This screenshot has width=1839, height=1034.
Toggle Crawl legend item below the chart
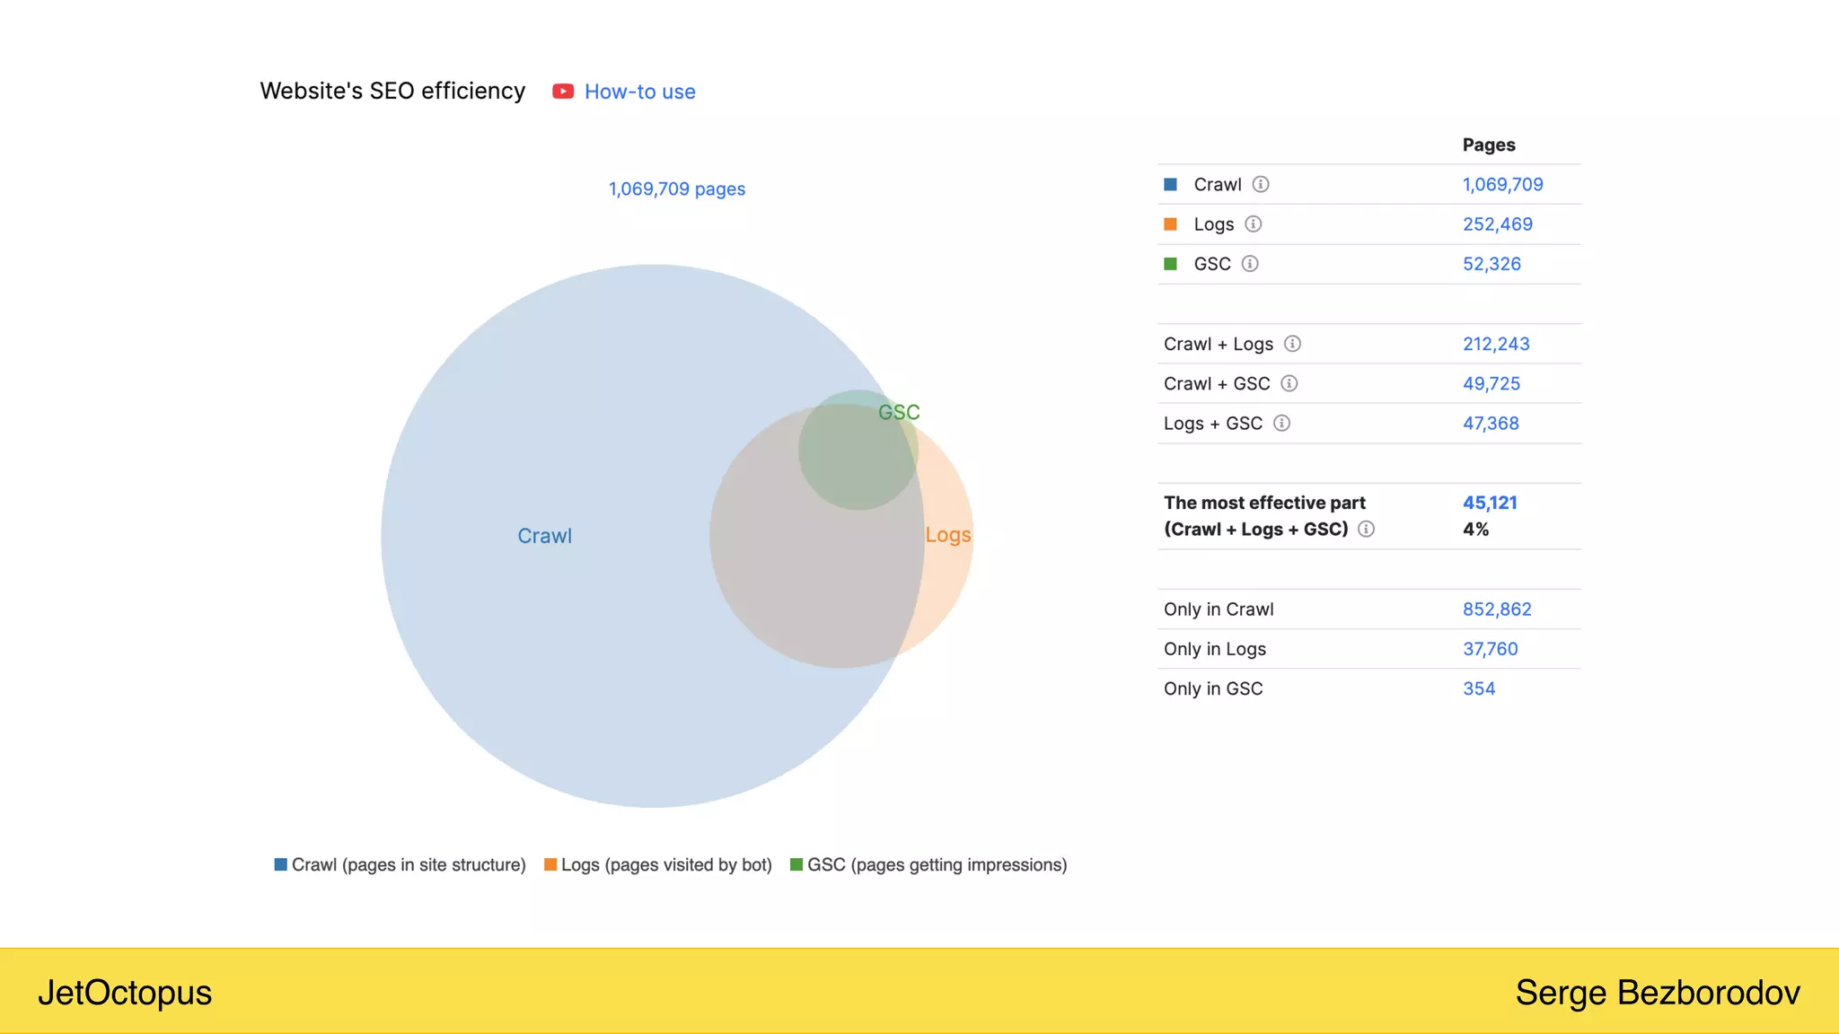click(x=400, y=864)
